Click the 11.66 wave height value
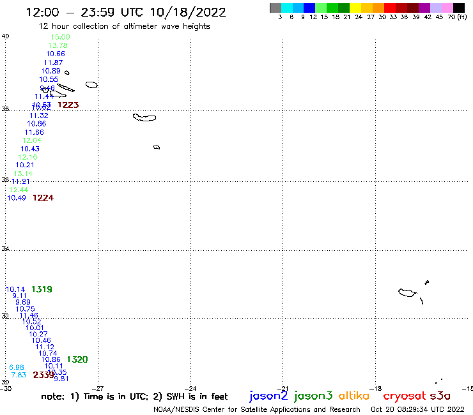Viewport: 473px width, 415px height. tap(35, 132)
